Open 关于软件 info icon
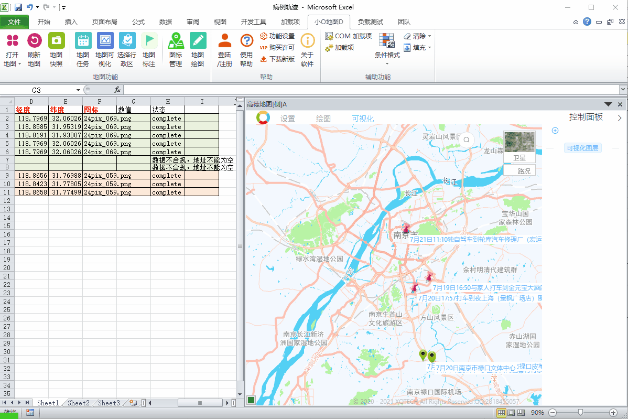 pyautogui.click(x=308, y=40)
